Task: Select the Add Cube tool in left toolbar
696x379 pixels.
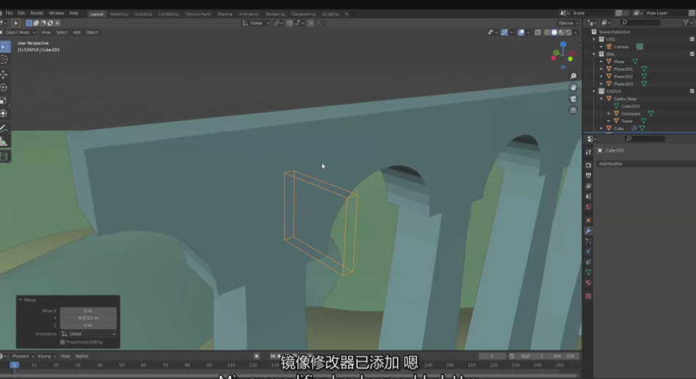Action: click(4, 156)
